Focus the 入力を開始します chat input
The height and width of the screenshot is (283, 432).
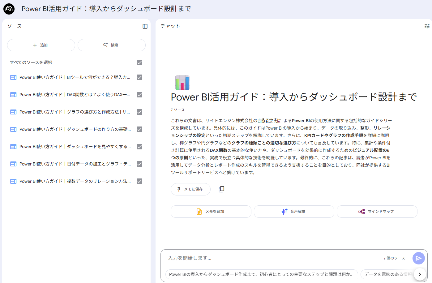[272, 258]
